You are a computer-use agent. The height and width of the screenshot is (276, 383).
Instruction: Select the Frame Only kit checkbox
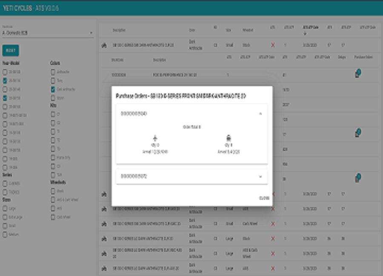pos(53,158)
